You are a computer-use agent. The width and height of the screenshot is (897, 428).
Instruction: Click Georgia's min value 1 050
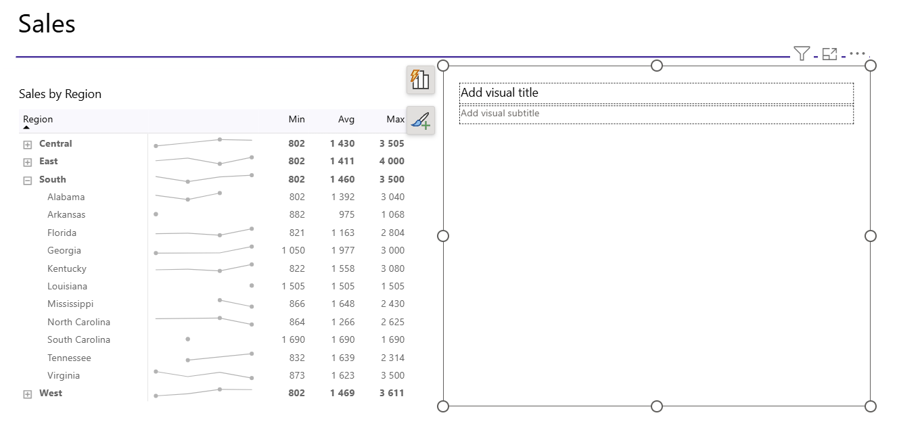pos(293,250)
